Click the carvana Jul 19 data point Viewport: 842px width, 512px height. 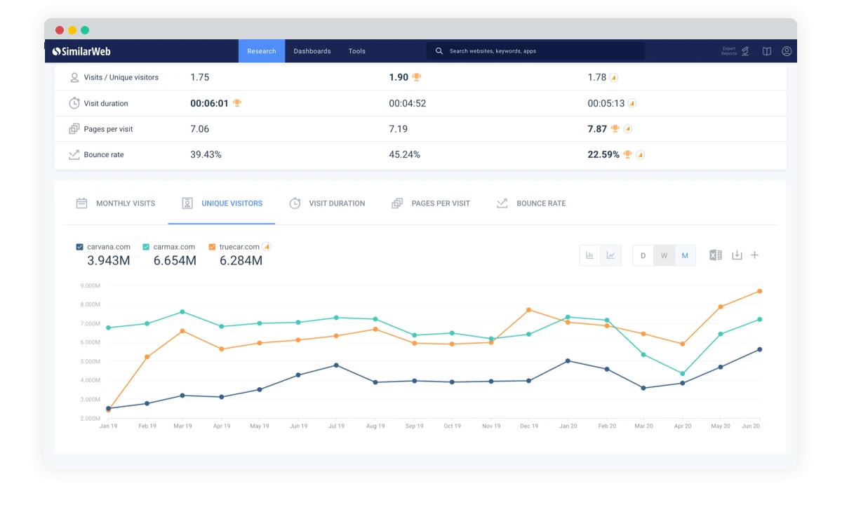tap(336, 365)
